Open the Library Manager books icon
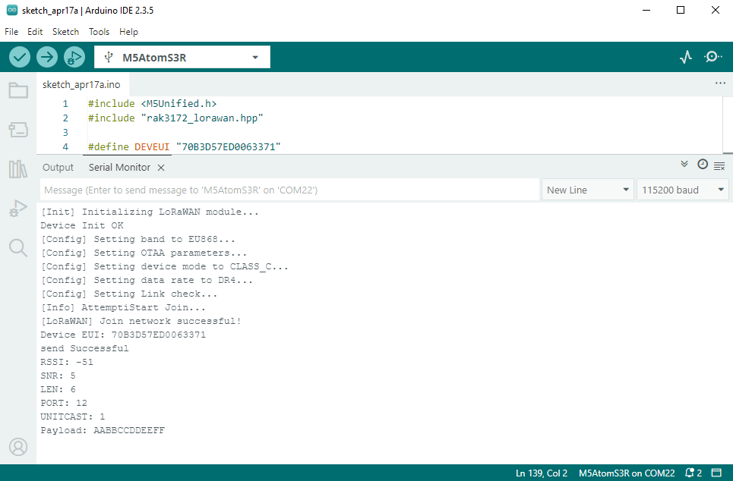Screen dimensions: 733x481 coord(18,168)
